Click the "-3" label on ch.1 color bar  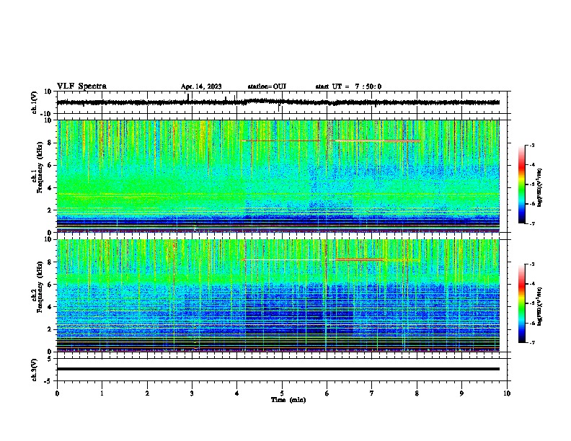coord(532,145)
